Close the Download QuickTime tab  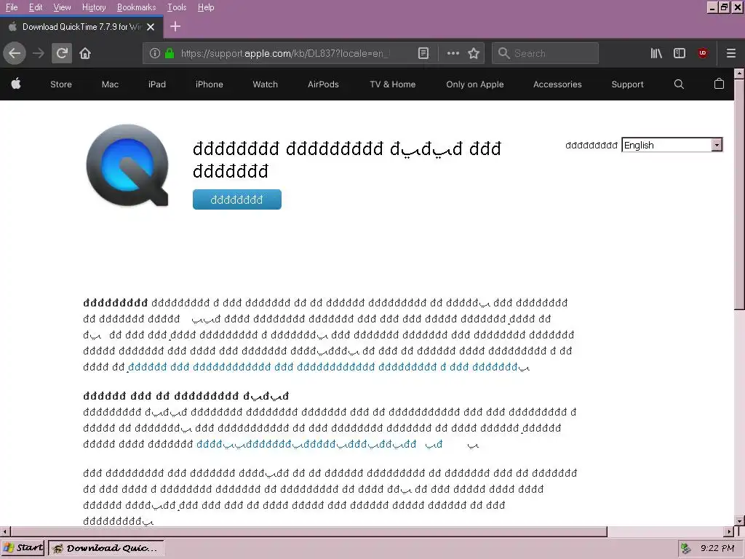coord(151,27)
